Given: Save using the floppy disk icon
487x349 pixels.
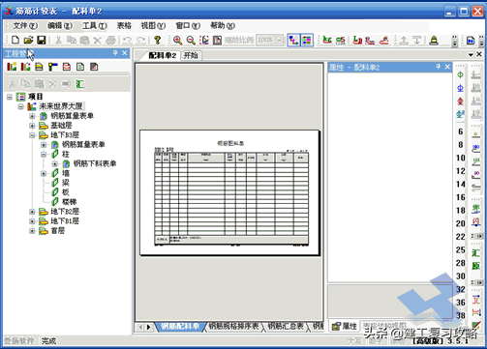Looking at the screenshot, I should click(42, 40).
